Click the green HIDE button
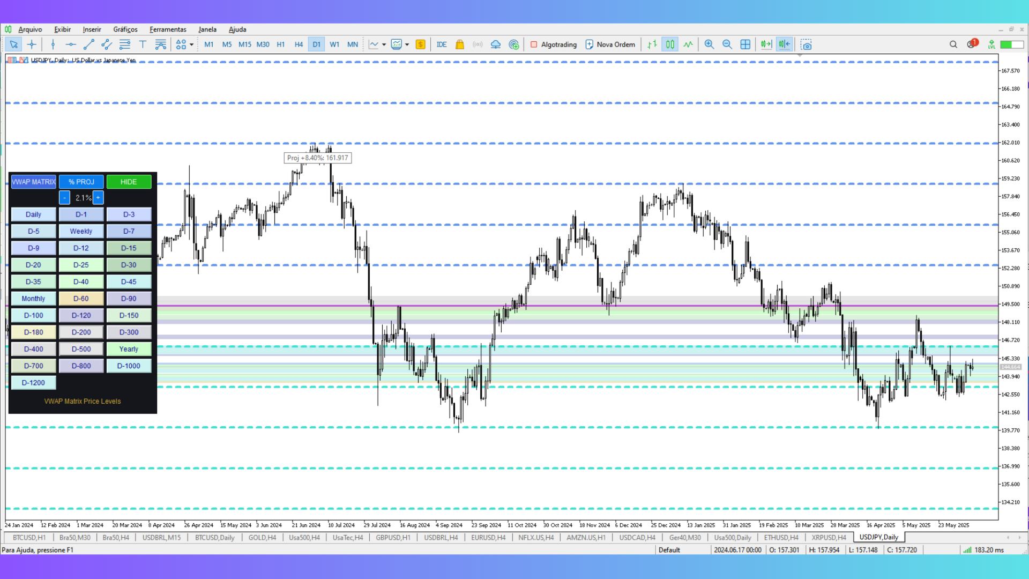 coord(129,182)
